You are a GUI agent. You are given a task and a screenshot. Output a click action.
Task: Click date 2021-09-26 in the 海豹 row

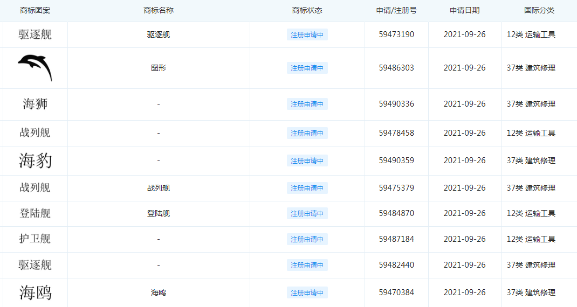[464, 161]
